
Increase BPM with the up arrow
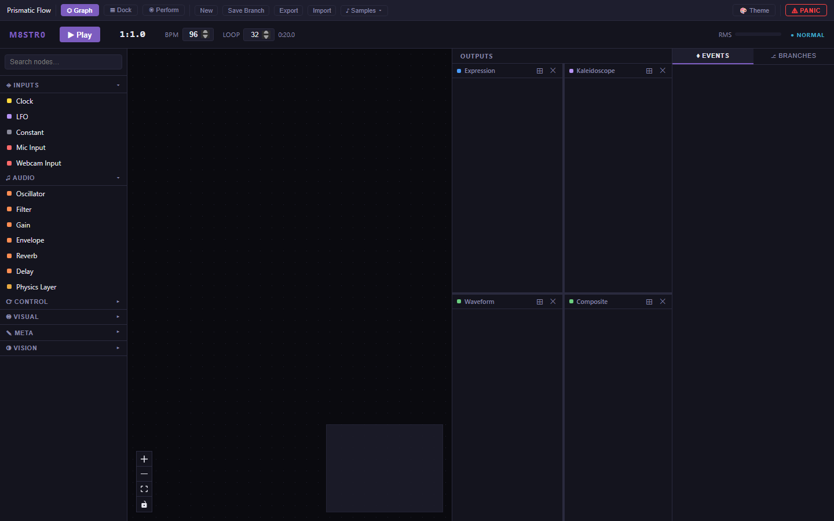(x=206, y=32)
